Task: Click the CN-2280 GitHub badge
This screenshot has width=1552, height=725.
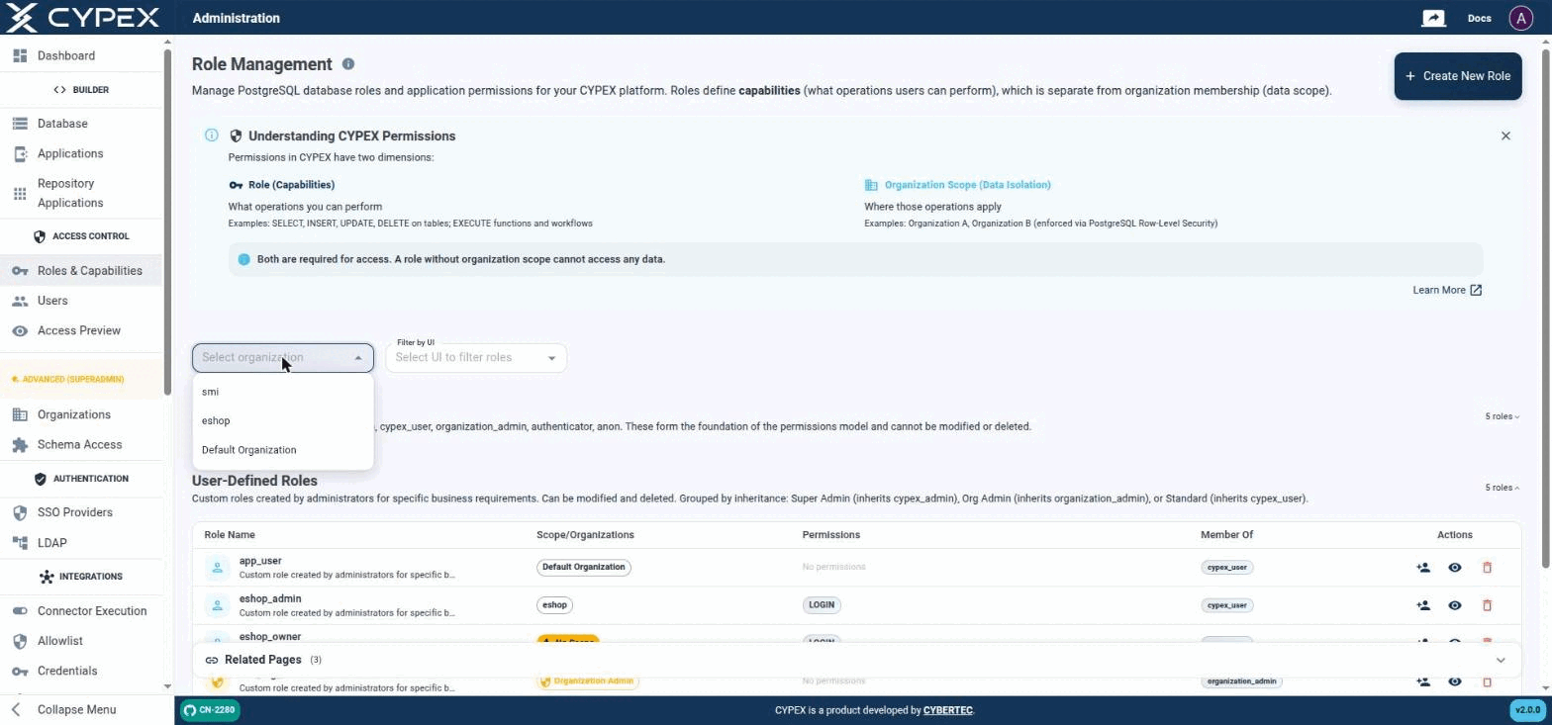Action: 209,710
